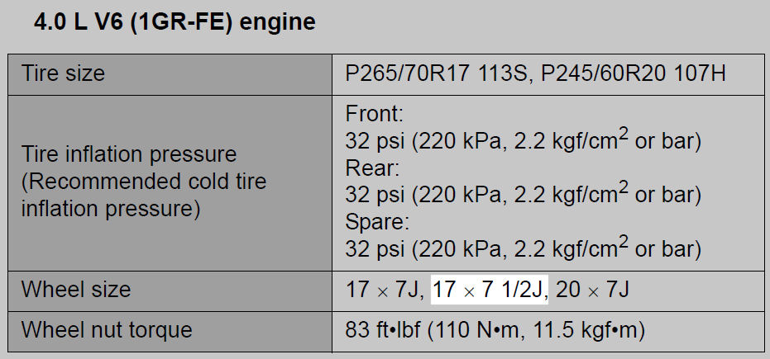Select 'Tire inflation pressure' label cell

point(170,182)
